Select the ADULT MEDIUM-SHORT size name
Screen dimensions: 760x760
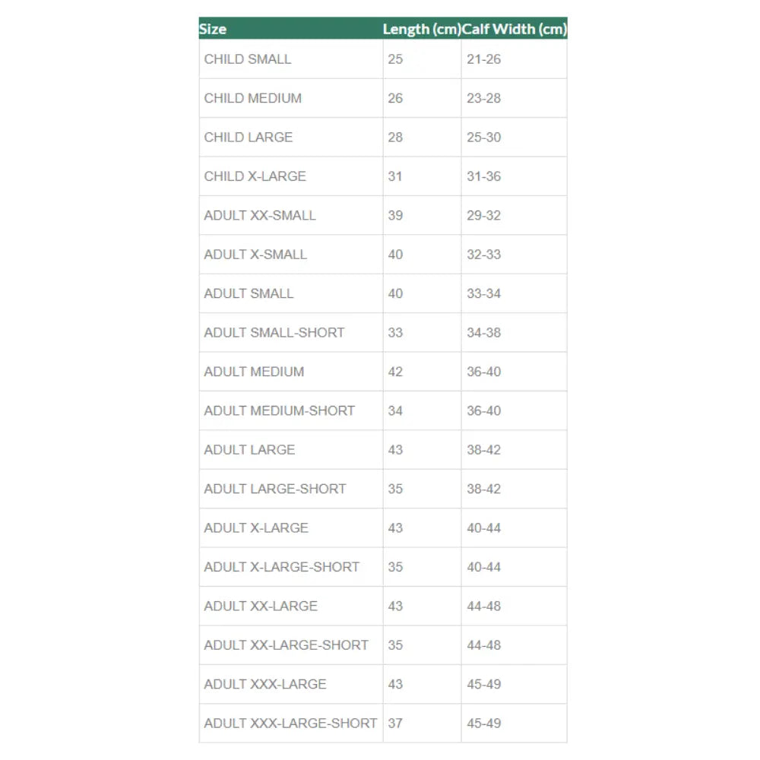(x=280, y=410)
